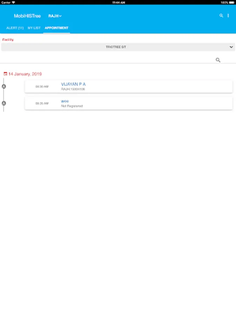
Task: Open the TRIOTREE SIT facility dropdown
Action: 118,47
